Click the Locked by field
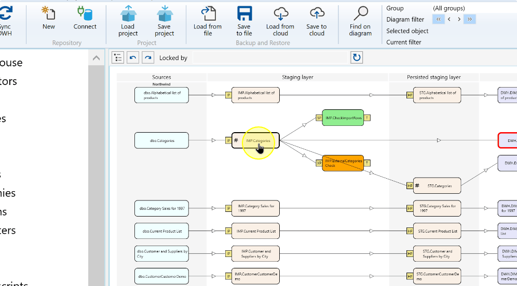This screenshot has height=286, width=517. tap(270, 58)
